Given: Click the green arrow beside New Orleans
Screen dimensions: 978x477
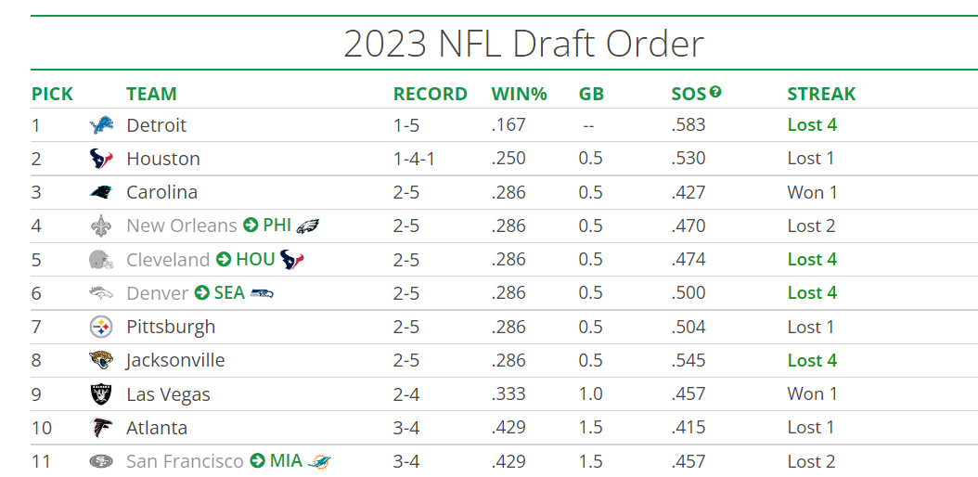Looking at the screenshot, I should tap(251, 226).
